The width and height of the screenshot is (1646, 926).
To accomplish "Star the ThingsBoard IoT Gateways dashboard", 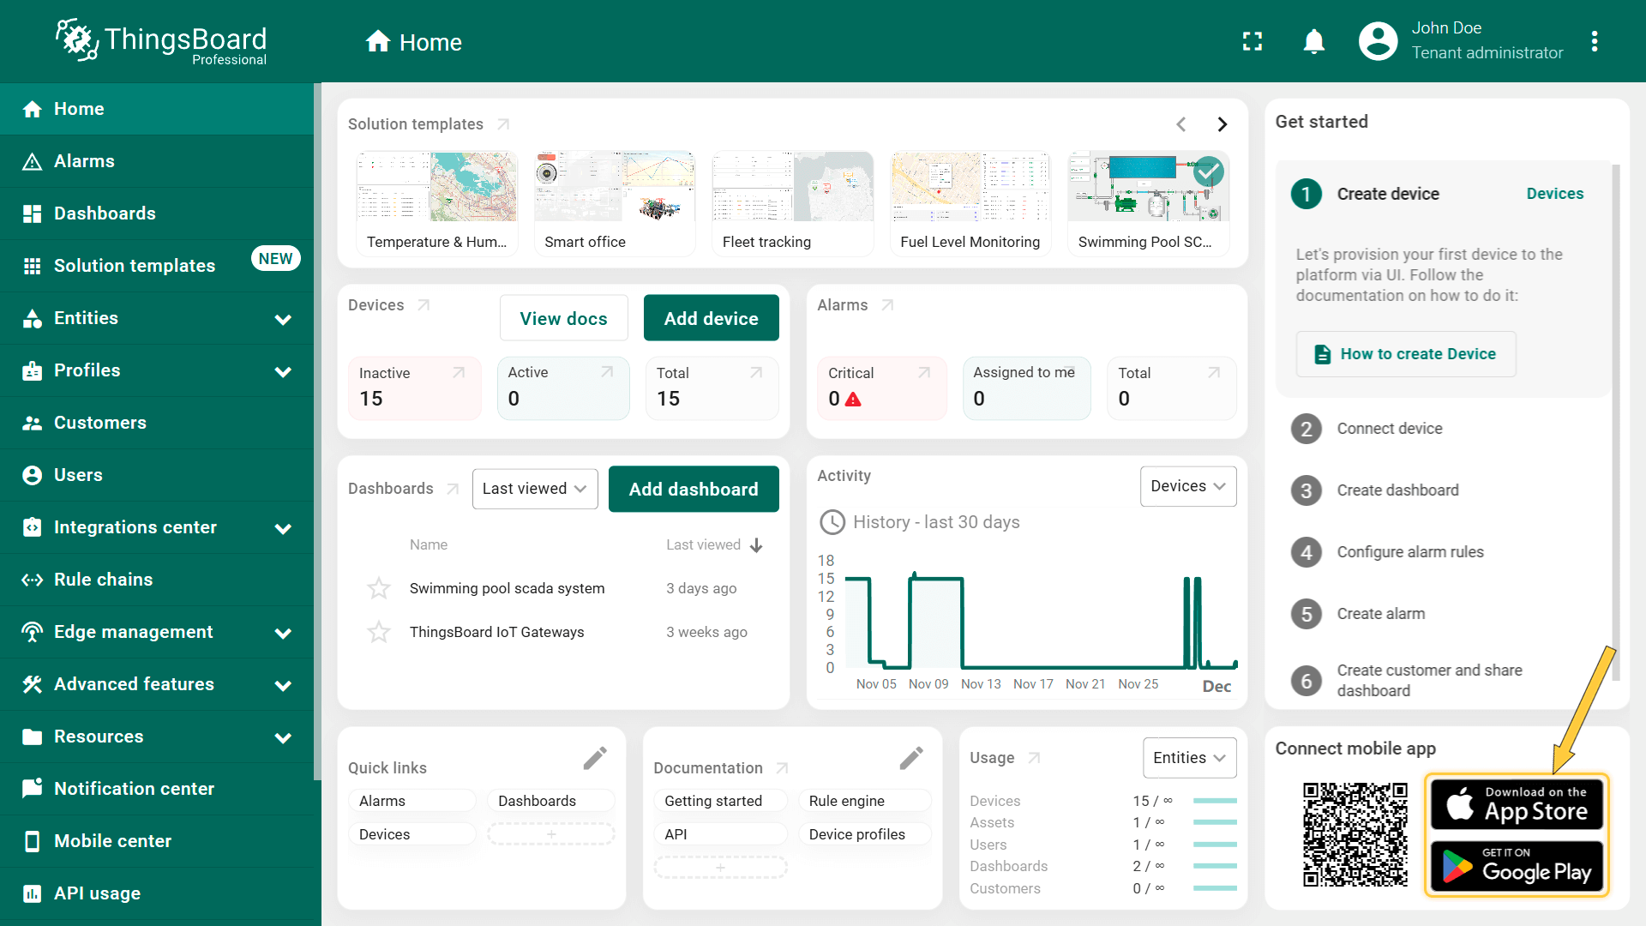I will [379, 632].
